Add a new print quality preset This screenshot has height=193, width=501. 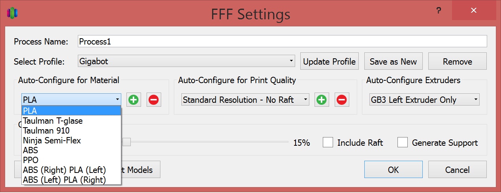pyautogui.click(x=322, y=100)
